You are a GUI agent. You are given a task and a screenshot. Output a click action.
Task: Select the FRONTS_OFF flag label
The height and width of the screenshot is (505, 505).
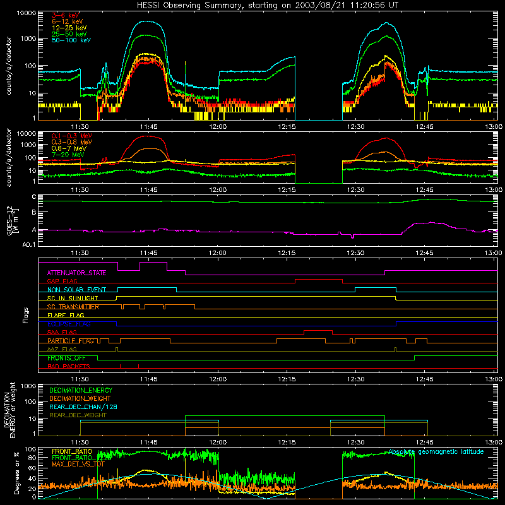coord(66,358)
